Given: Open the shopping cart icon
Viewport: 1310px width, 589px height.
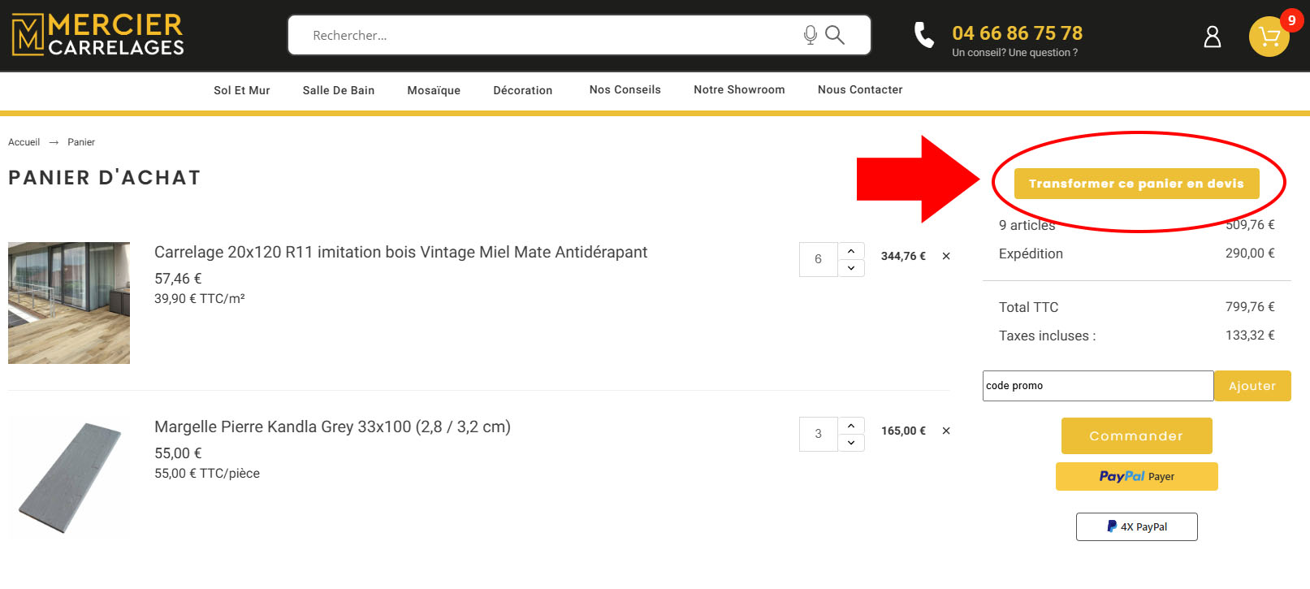Looking at the screenshot, I should 1269,37.
